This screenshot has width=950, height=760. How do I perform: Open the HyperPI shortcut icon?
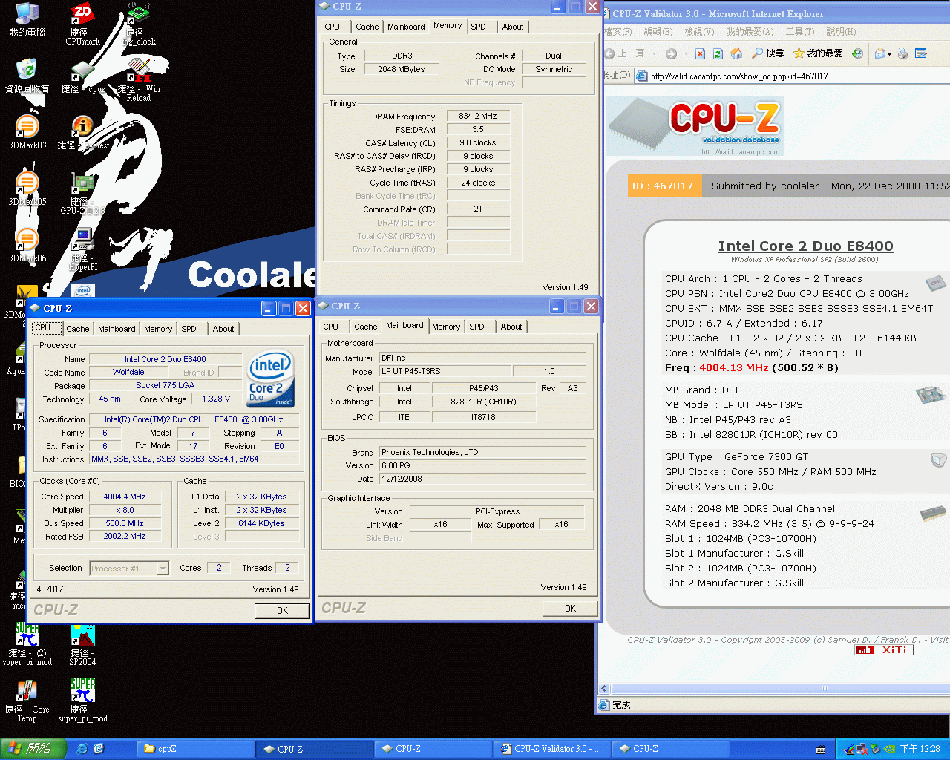[82, 250]
